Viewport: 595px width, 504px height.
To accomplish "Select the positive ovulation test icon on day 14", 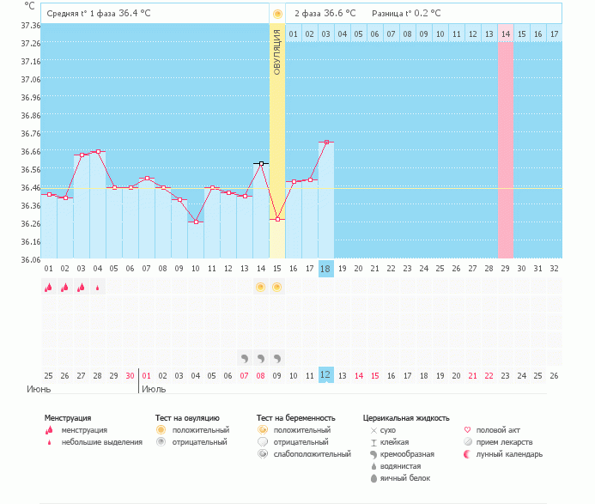I will coord(261,288).
